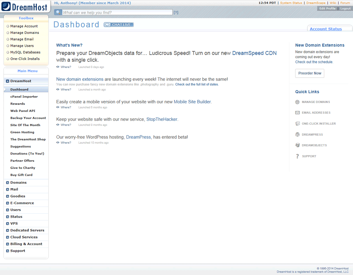Click the search magnifier icon
The height and width of the screenshot is (275, 353).
click(58, 12)
